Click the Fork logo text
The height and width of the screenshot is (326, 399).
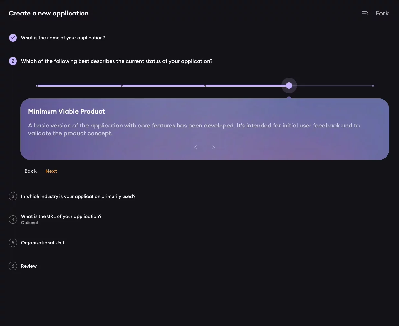(x=382, y=13)
